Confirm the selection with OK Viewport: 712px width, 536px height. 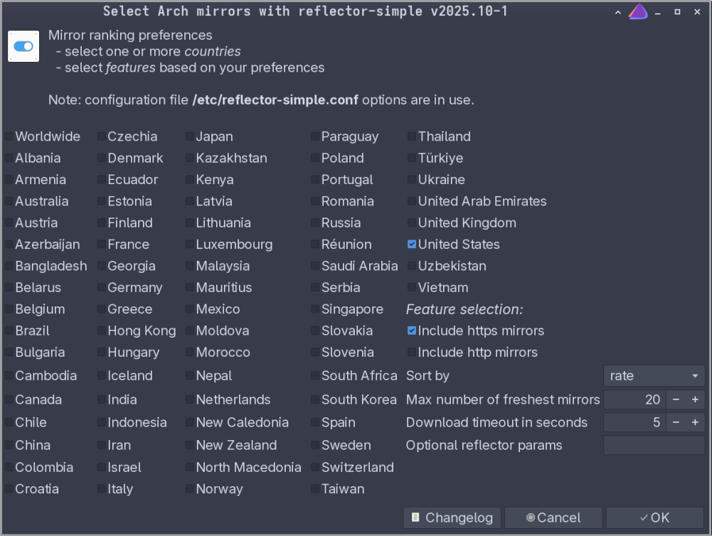[655, 518]
